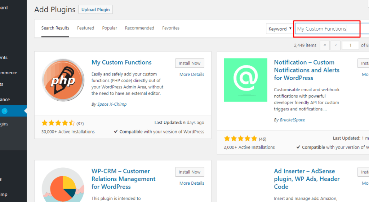Screen dimensions: 369x202
Task: Click the star rating of My Custom Functions
Action: click(58, 123)
